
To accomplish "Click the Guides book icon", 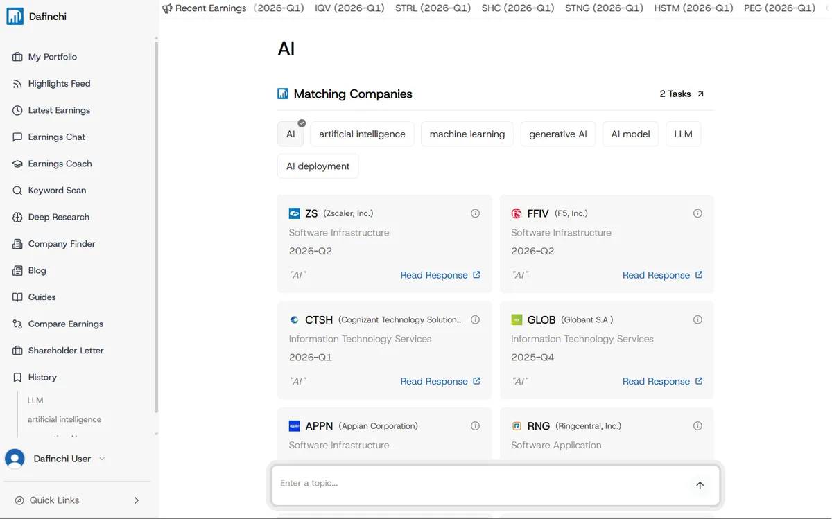I will coord(17,297).
